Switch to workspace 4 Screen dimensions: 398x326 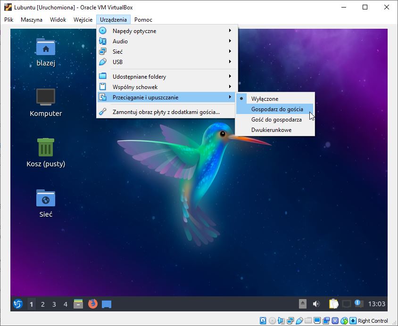(x=66, y=304)
